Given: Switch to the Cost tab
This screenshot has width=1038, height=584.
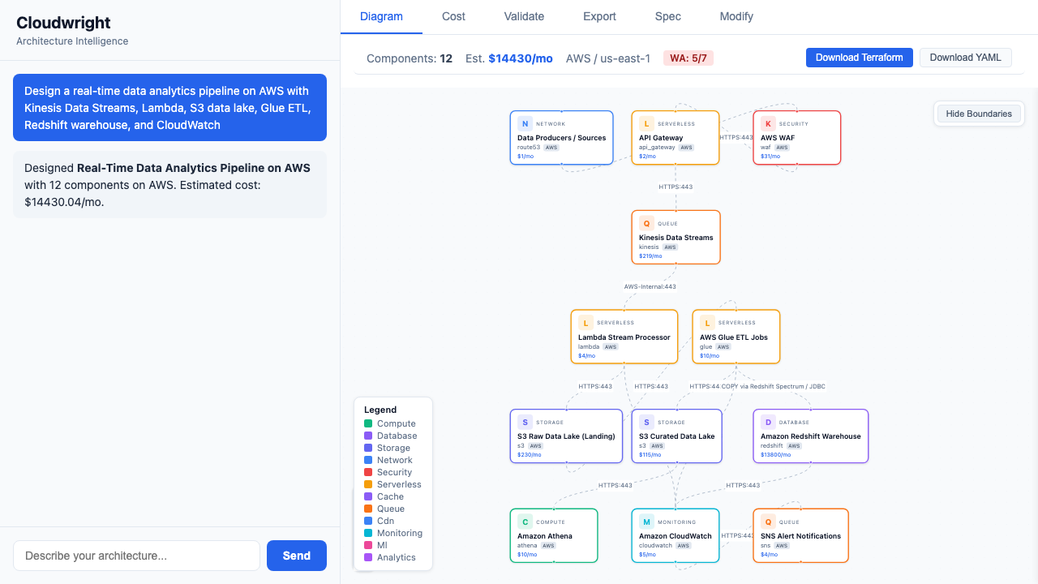Looking at the screenshot, I should [x=453, y=16].
